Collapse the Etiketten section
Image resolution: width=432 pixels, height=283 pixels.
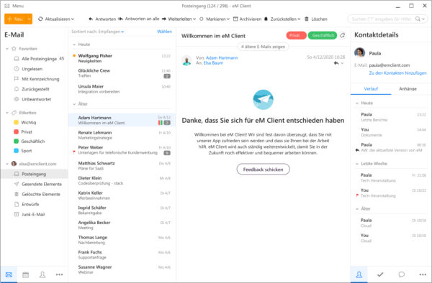click(x=7, y=113)
